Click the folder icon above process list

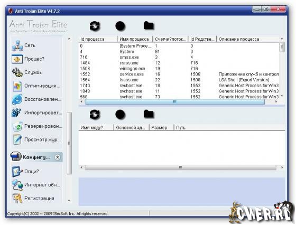coord(149,26)
